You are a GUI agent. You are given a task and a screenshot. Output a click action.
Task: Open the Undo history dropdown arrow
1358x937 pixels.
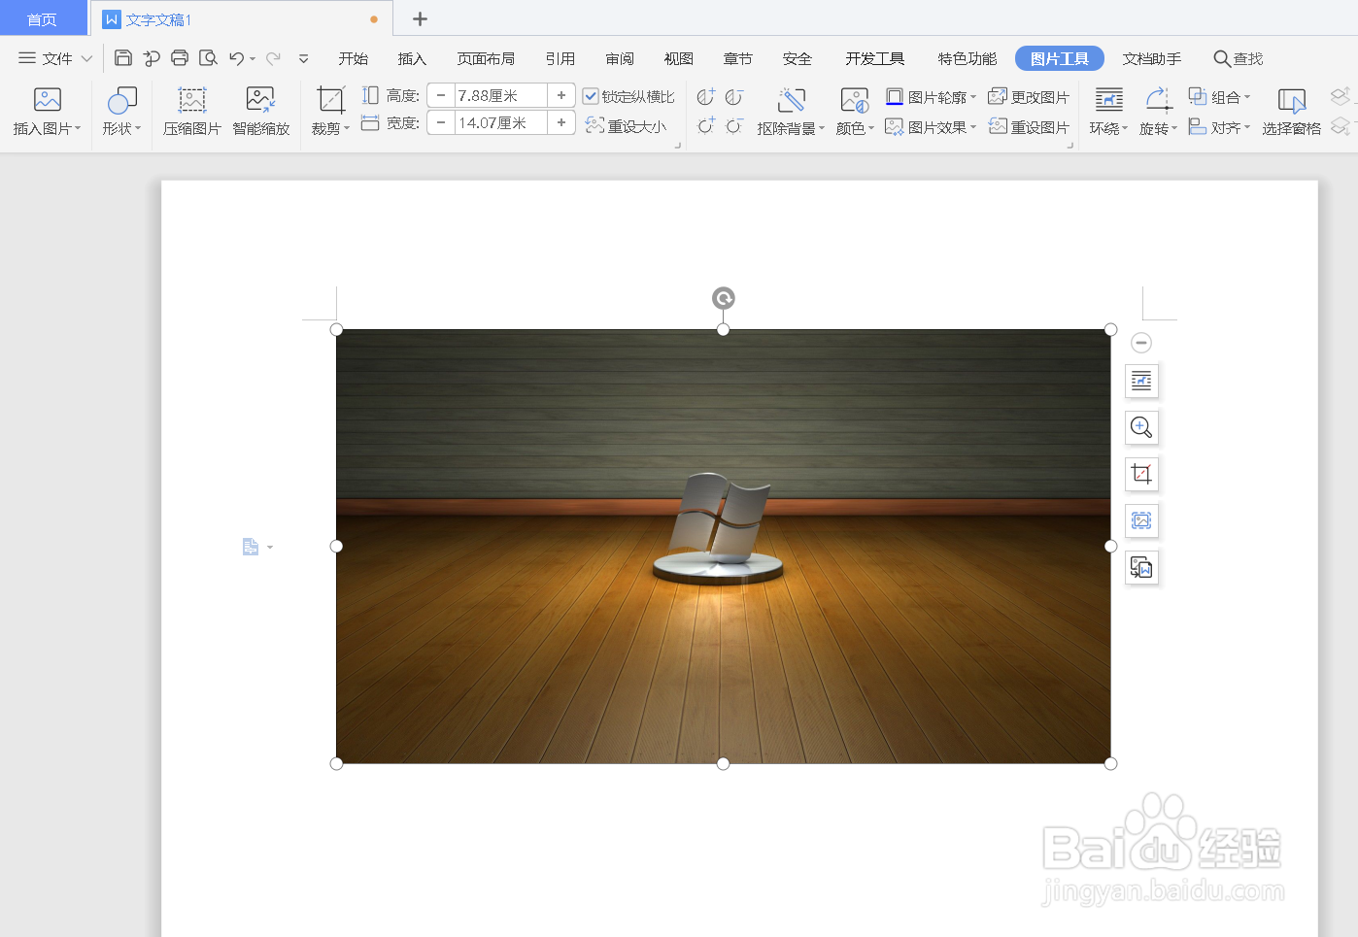[253, 58]
